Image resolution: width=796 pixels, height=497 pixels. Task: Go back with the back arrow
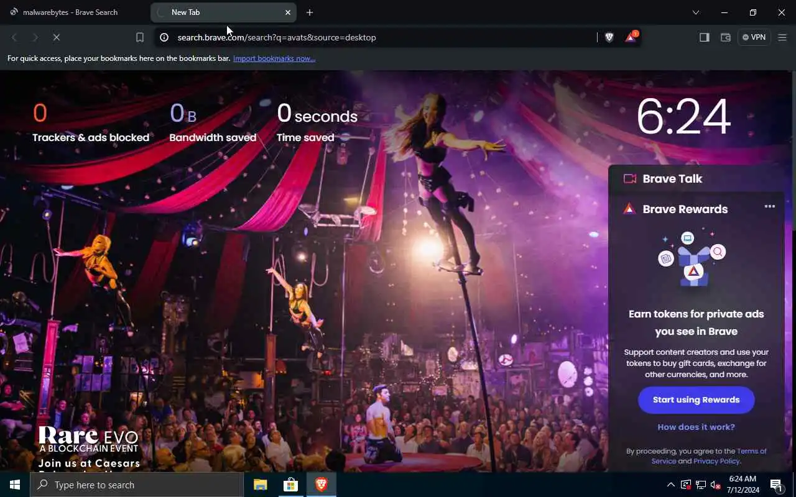tap(14, 37)
